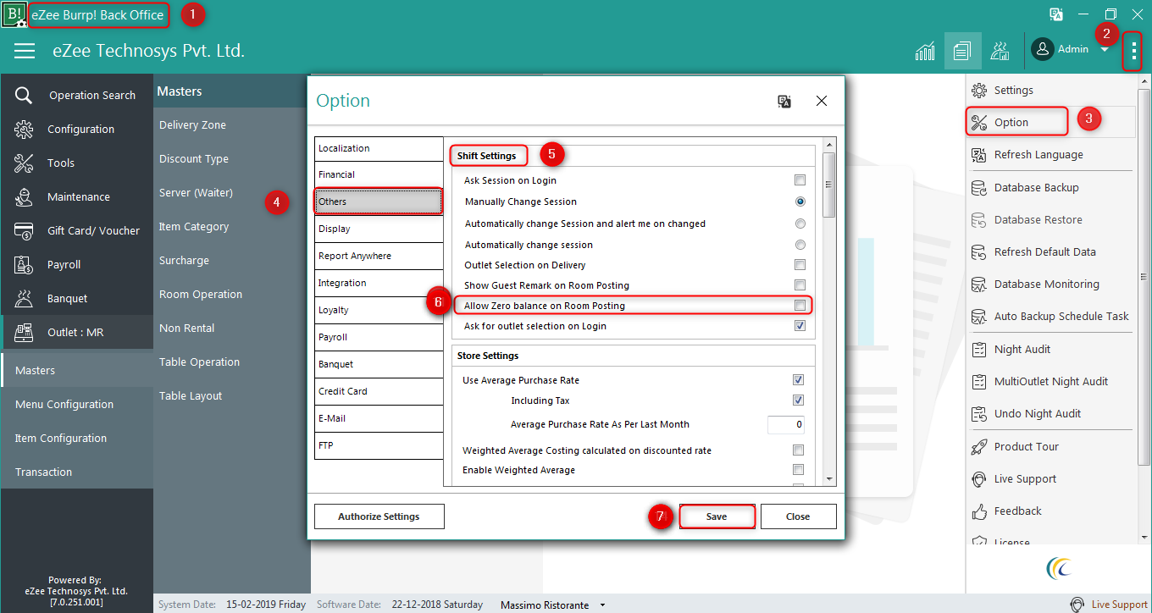Click the translate icon in Option dialog

[x=784, y=101]
